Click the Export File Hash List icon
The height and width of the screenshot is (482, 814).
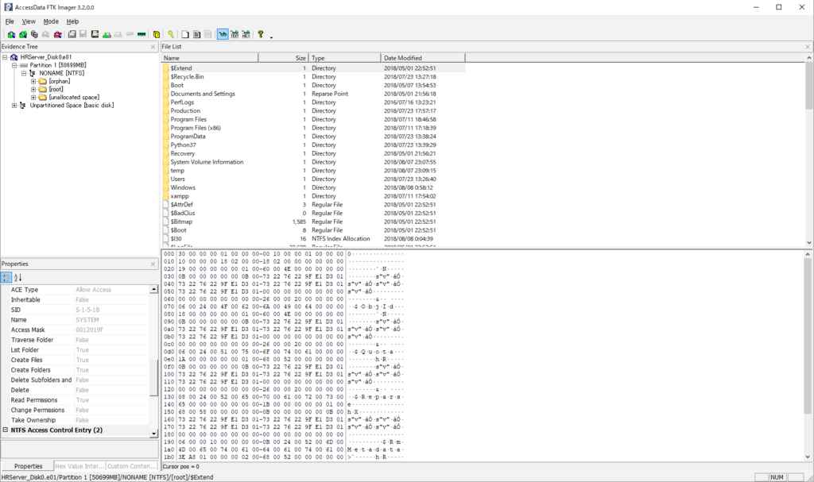pos(196,34)
